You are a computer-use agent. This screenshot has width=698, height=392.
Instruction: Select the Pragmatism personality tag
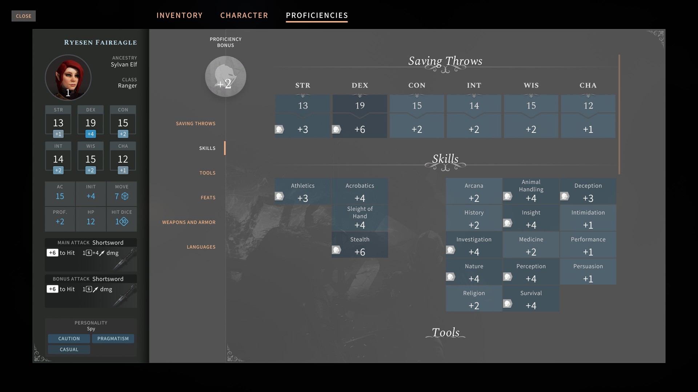pyautogui.click(x=113, y=339)
